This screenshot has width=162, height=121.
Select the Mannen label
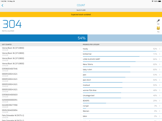(86, 111)
